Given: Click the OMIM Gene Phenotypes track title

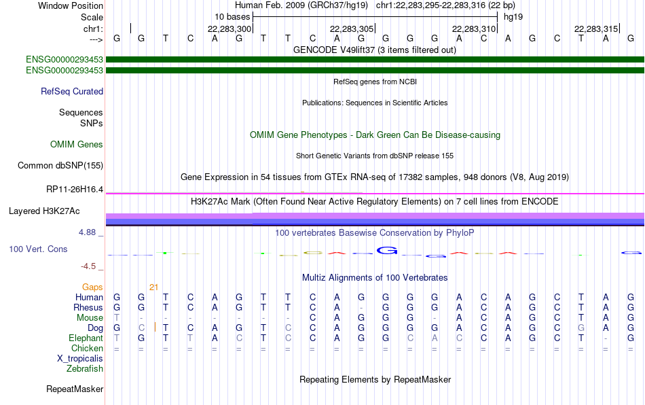Looking at the screenshot, I should (375, 135).
